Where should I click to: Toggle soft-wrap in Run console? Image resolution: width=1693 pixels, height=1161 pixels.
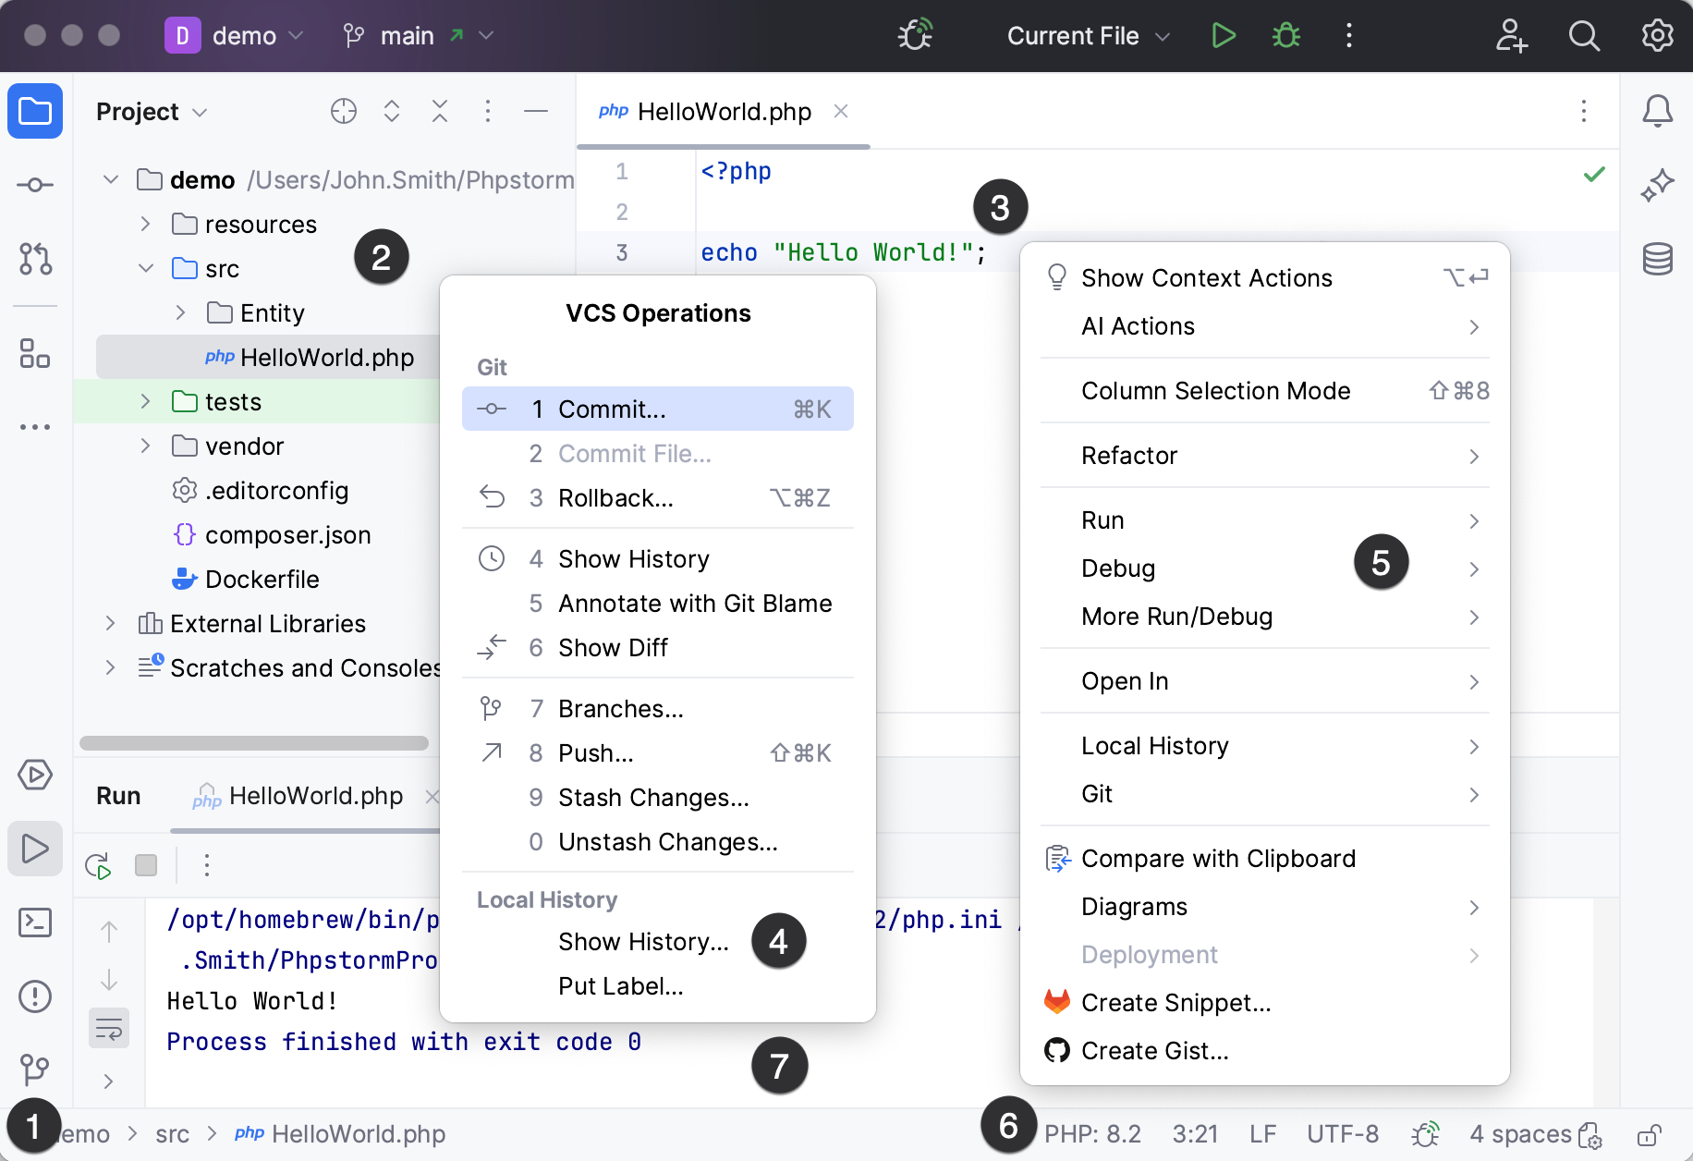click(x=109, y=1029)
